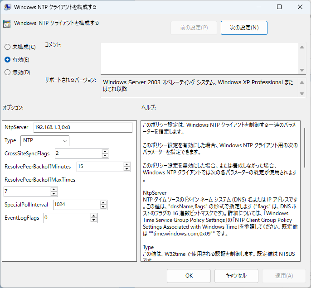Select the 未構成(C) radio button
The width and height of the screenshot is (311, 288).
(7, 47)
